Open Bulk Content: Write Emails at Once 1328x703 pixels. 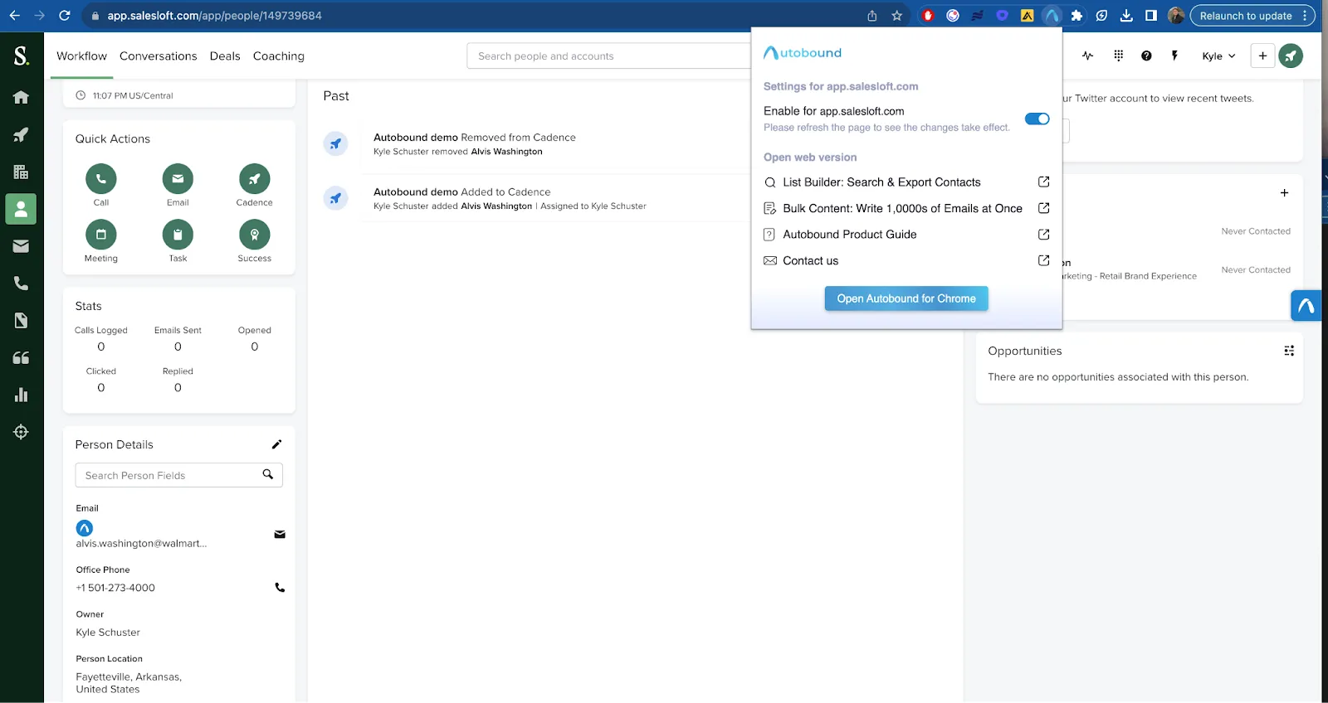(x=906, y=208)
